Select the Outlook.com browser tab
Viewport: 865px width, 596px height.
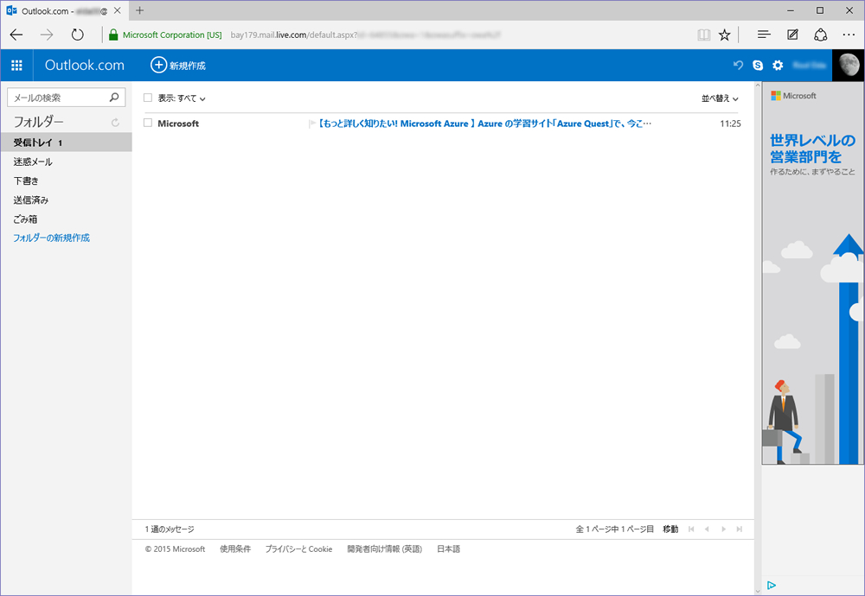click(x=63, y=10)
